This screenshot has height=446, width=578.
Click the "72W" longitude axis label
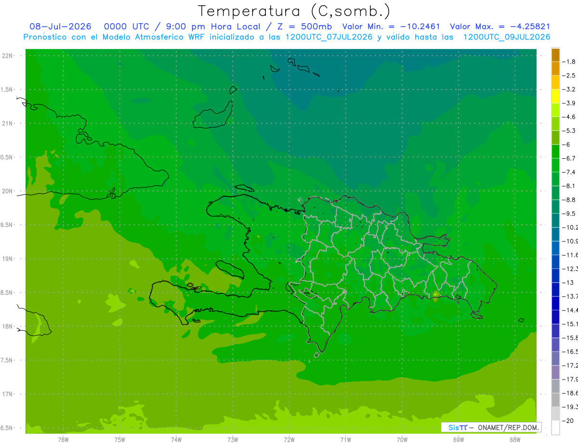coord(289,439)
